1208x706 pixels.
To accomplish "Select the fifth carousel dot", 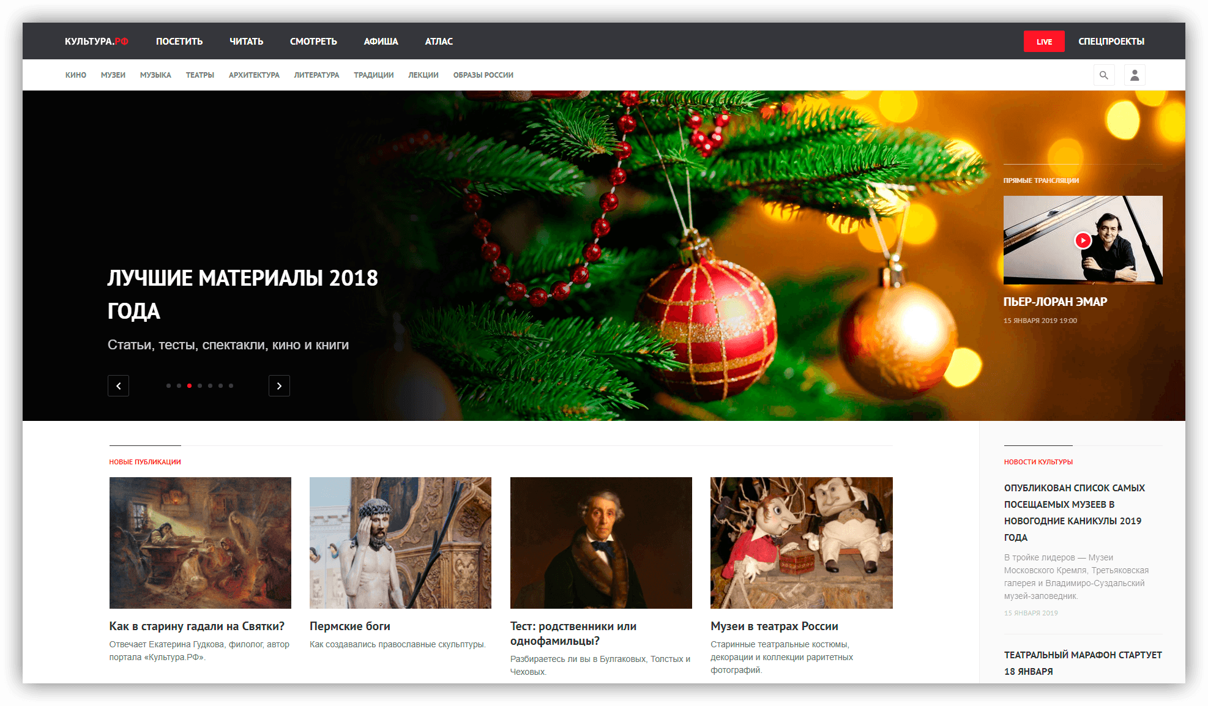I will tap(210, 386).
